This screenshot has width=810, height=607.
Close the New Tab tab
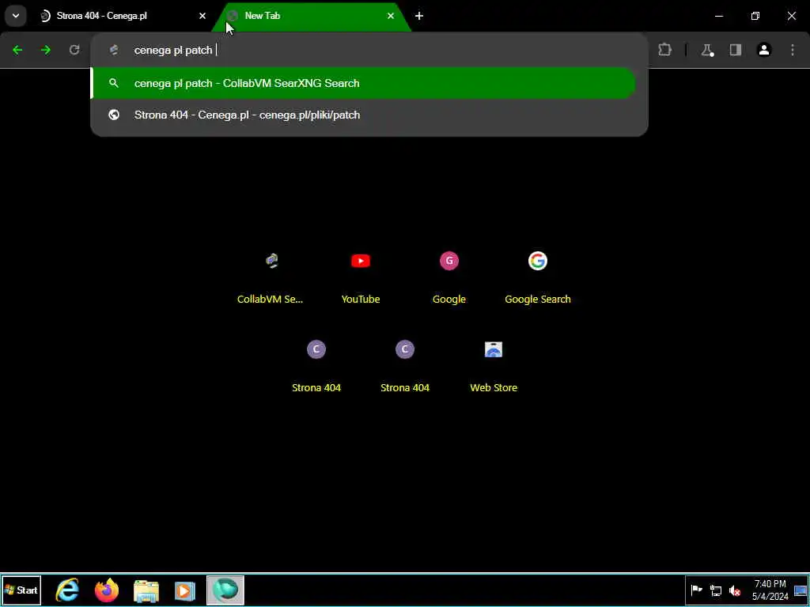pyautogui.click(x=391, y=16)
